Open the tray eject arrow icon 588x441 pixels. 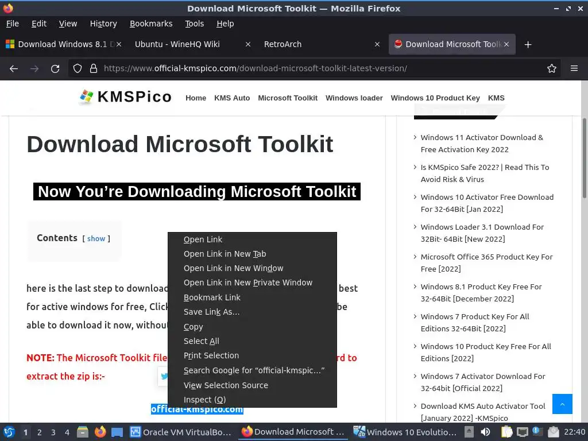pyautogui.click(x=469, y=432)
